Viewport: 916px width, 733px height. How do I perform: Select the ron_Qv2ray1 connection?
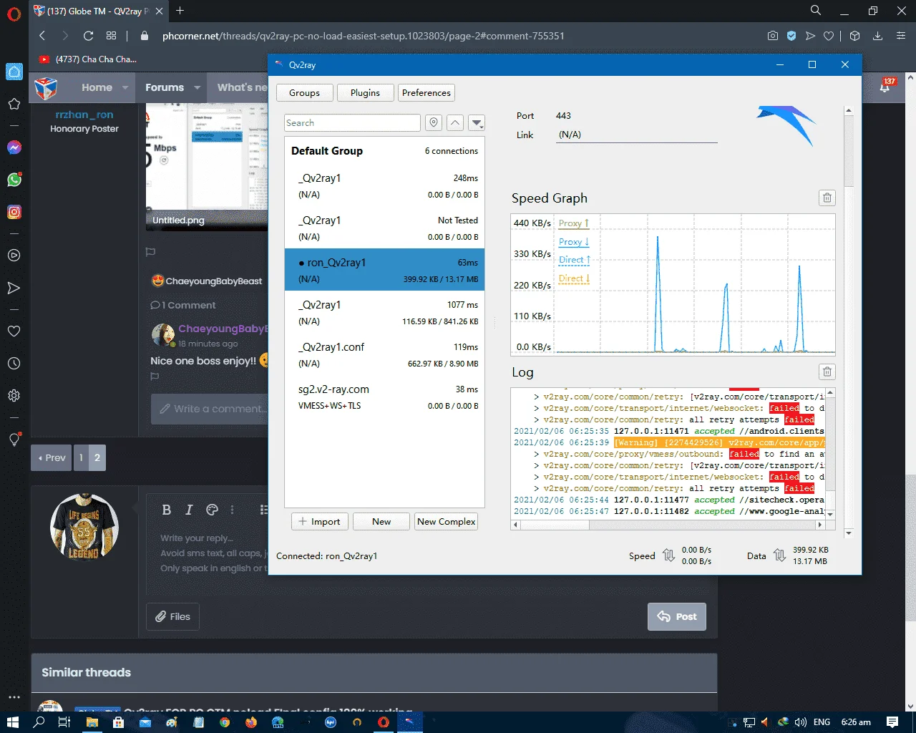click(x=384, y=270)
